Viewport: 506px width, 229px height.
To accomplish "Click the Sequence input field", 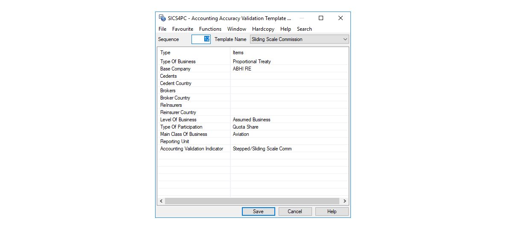I will pyautogui.click(x=201, y=39).
